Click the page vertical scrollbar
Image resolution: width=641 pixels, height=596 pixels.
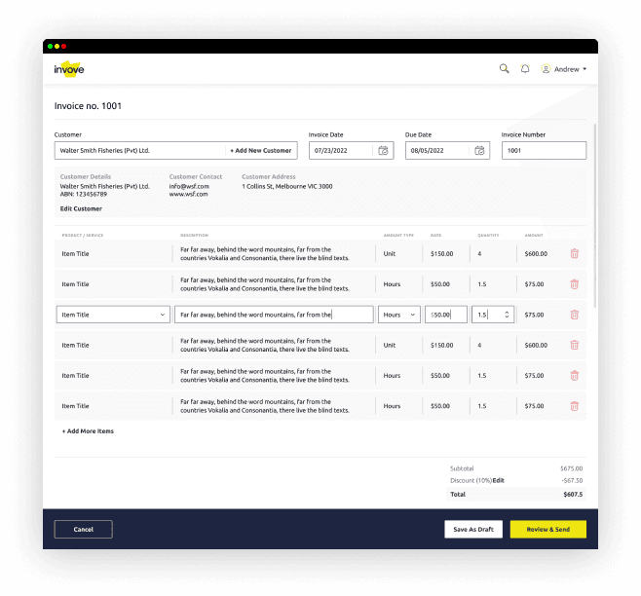[x=595, y=214]
